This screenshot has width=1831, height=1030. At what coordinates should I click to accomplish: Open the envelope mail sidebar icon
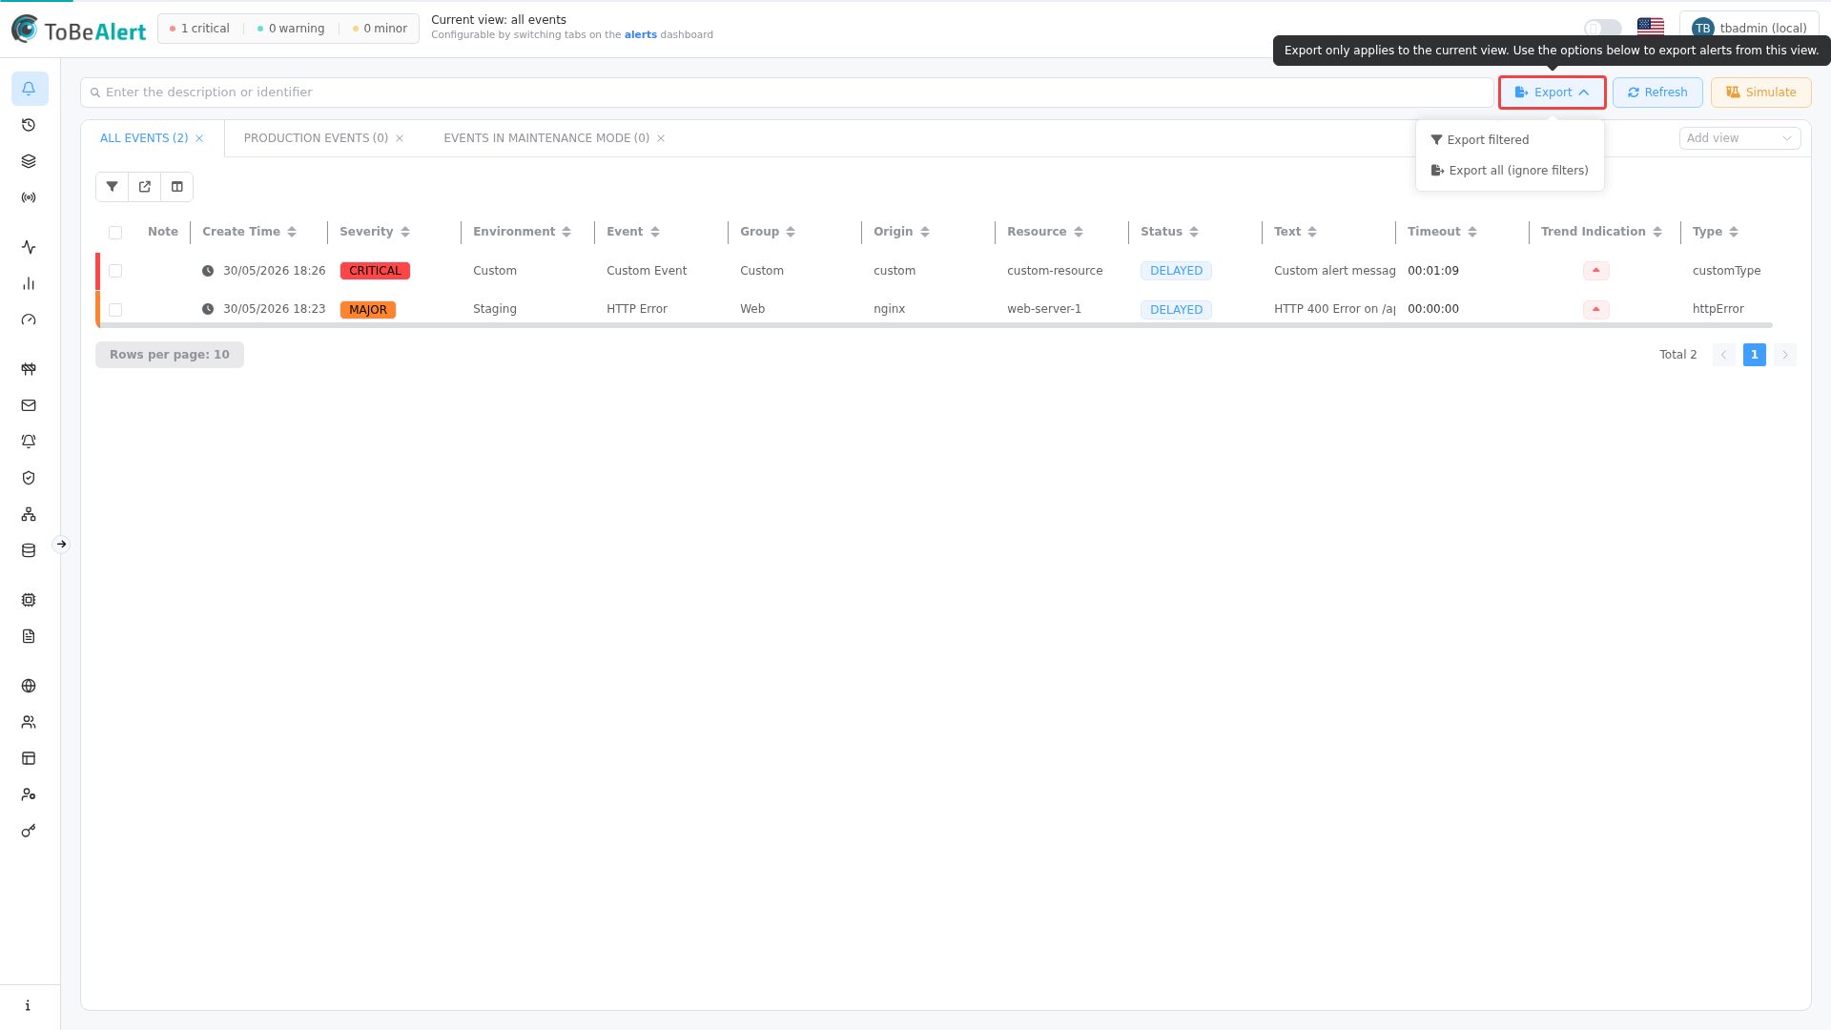[29, 405]
